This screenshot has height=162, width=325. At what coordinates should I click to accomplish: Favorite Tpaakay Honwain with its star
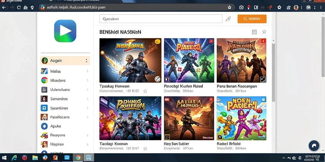145,91
